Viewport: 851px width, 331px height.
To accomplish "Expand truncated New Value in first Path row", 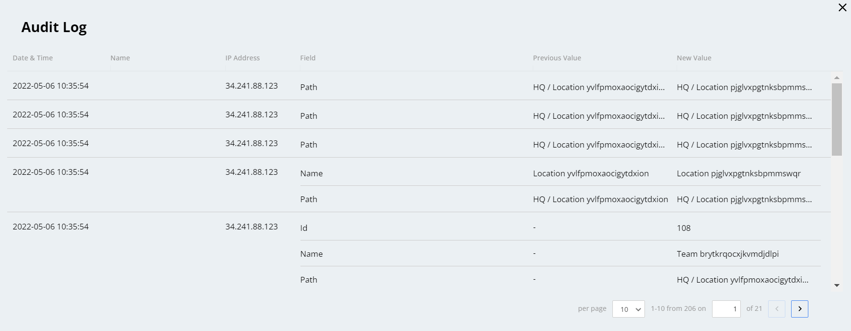I will tap(745, 87).
